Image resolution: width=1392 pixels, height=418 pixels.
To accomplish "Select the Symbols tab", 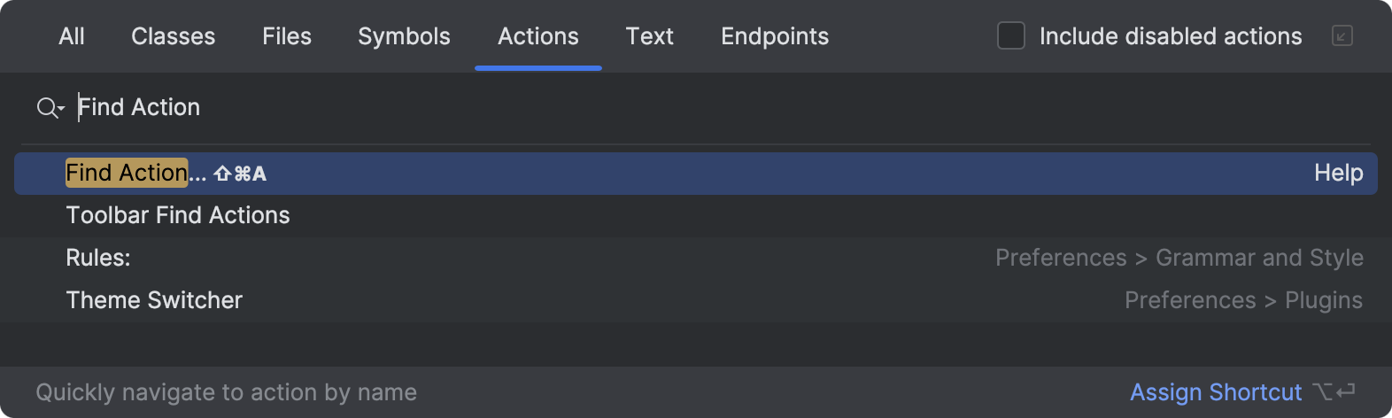I will click(404, 36).
